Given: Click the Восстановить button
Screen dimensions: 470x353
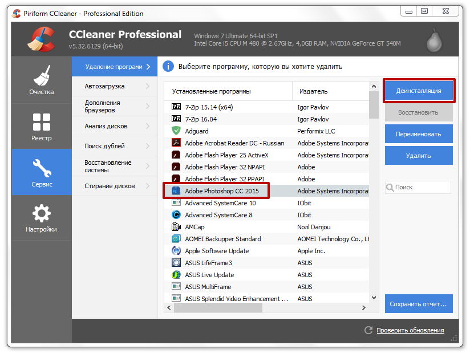Looking at the screenshot, I should pyautogui.click(x=419, y=112).
